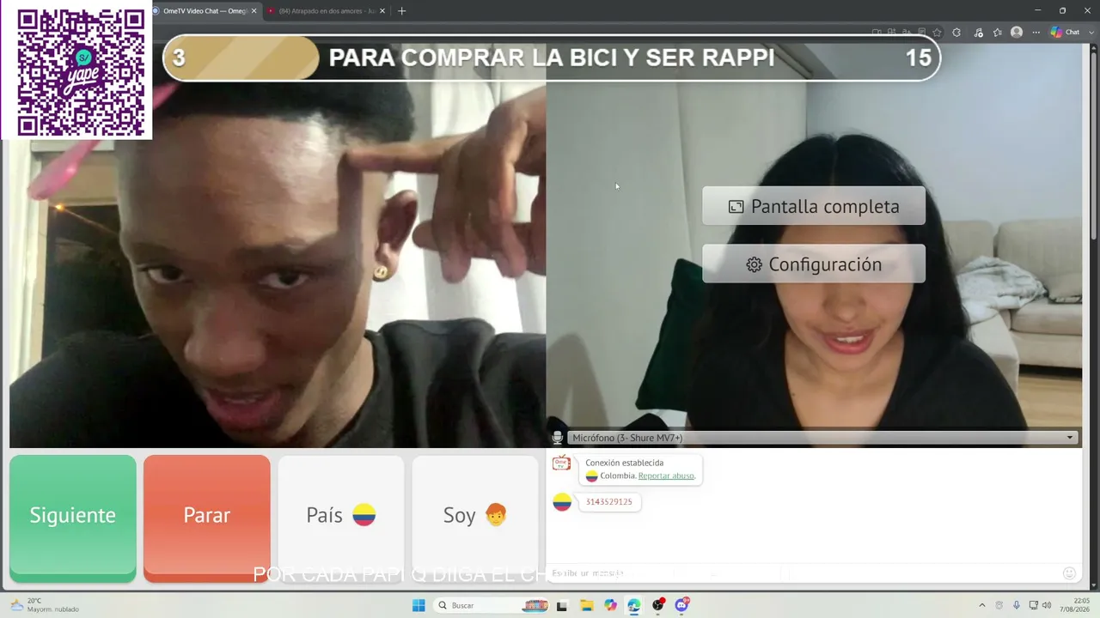Click the browser profile avatar
The image size is (1100, 618).
coord(1017,33)
